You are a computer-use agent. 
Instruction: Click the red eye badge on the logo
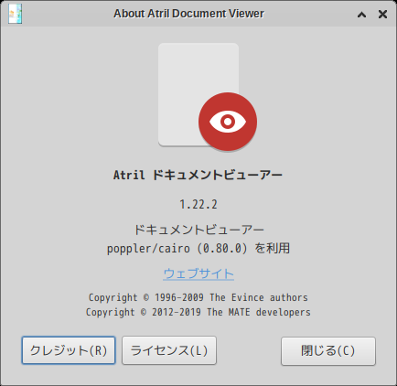(228, 122)
